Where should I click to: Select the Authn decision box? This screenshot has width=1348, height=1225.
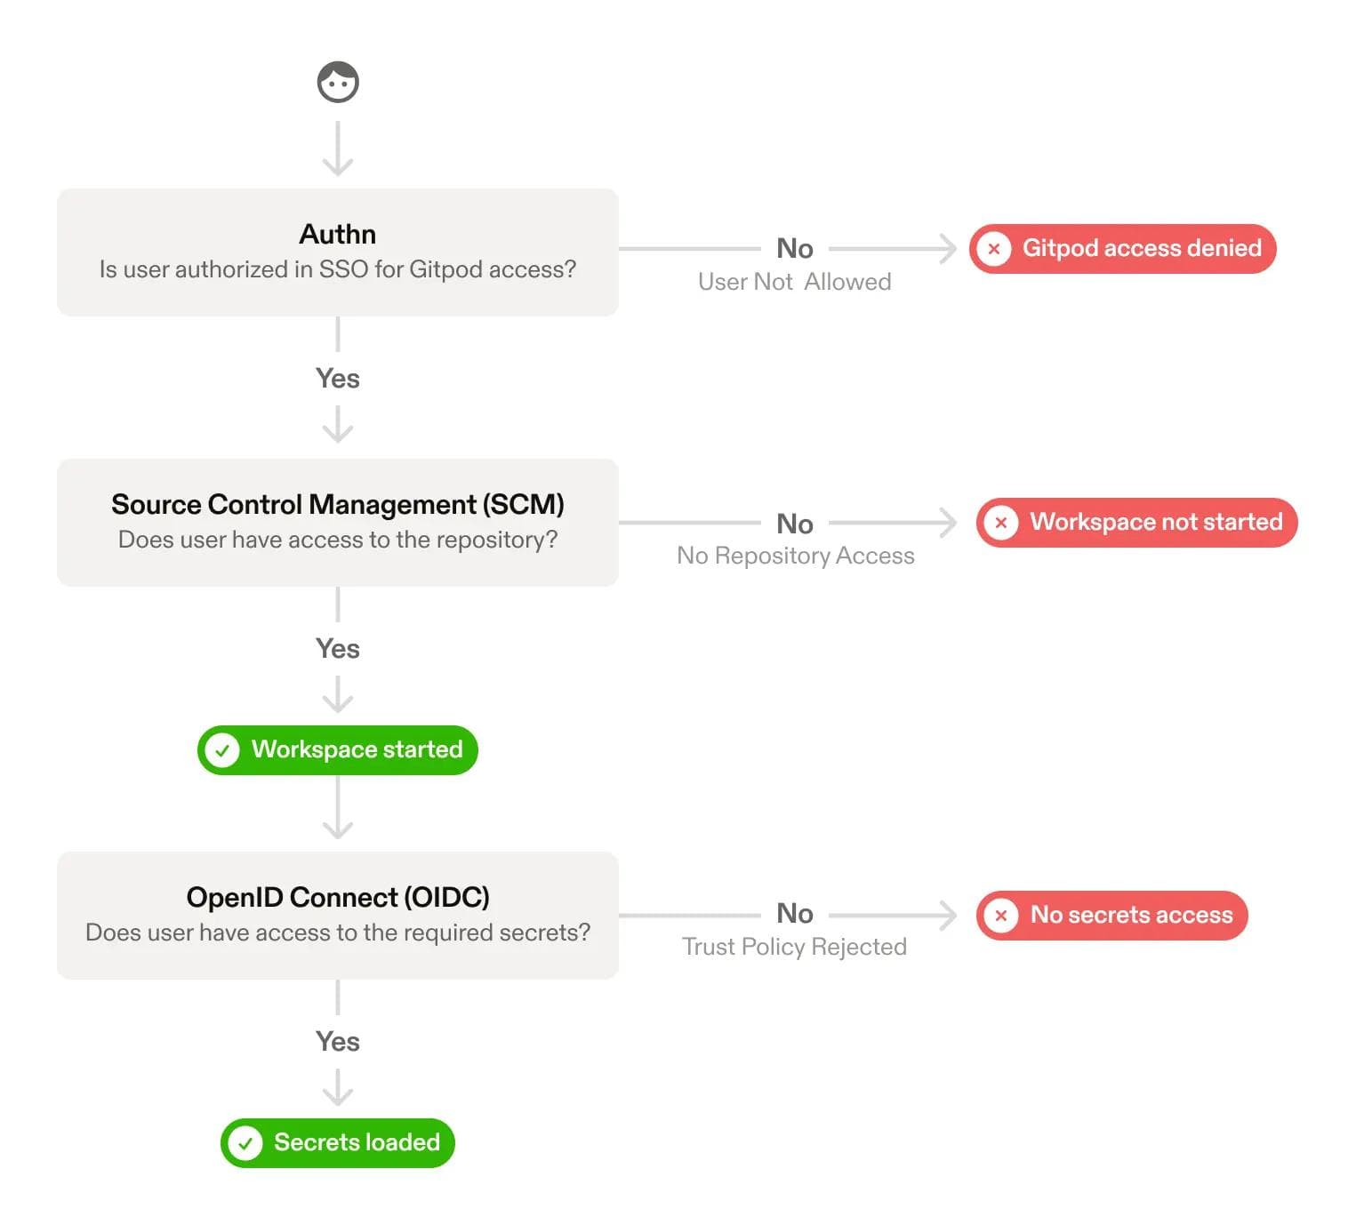pos(338,252)
